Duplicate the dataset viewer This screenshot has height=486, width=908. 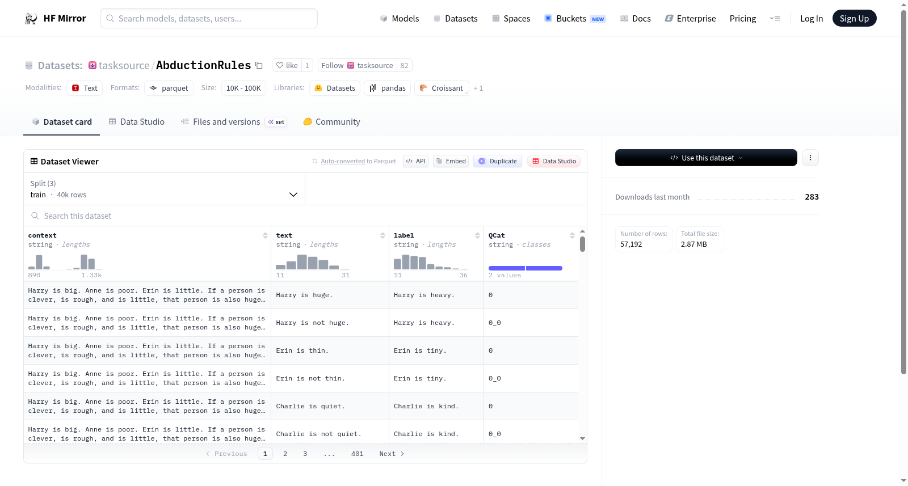click(498, 161)
